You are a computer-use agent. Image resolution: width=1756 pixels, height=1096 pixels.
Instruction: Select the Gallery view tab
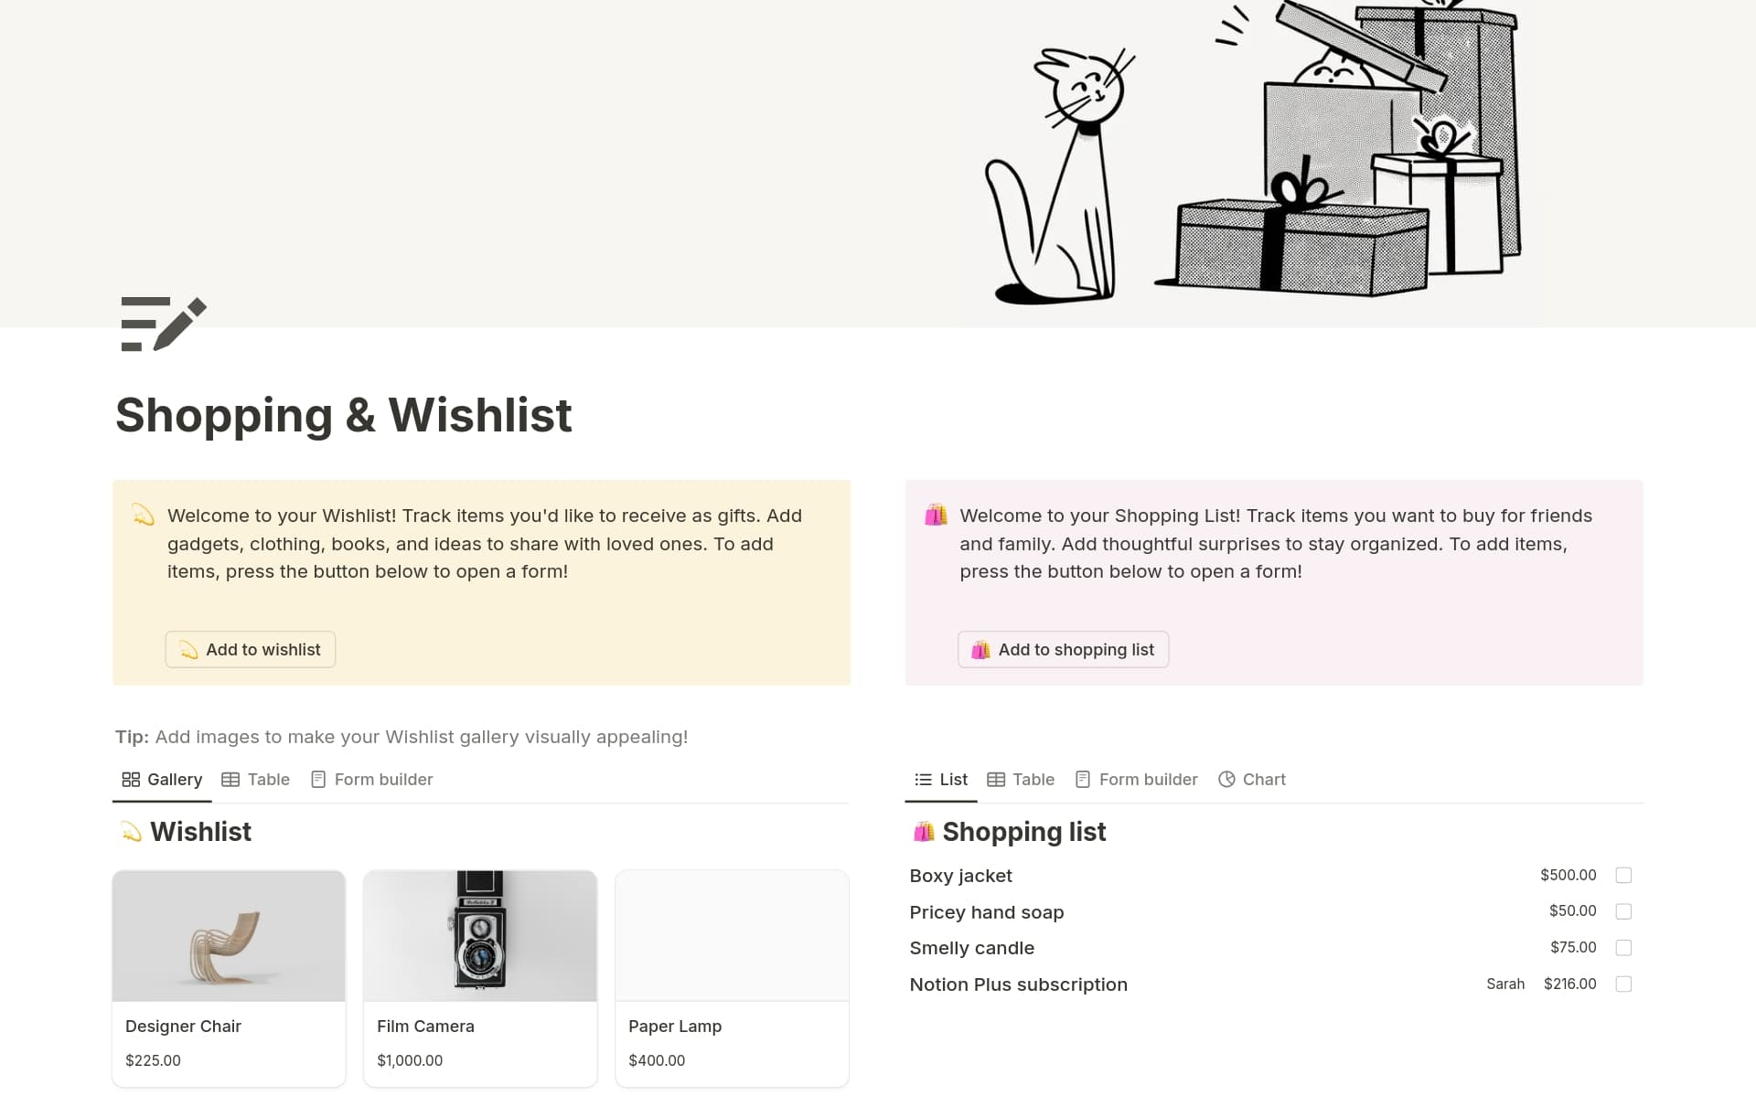(162, 780)
